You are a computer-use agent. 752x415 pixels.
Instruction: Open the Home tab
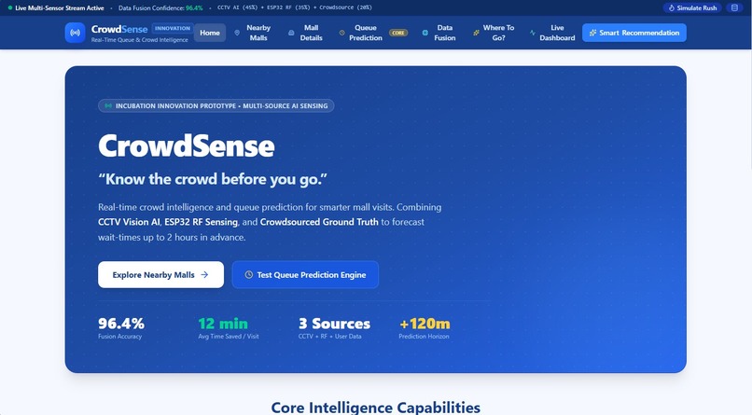click(x=210, y=33)
